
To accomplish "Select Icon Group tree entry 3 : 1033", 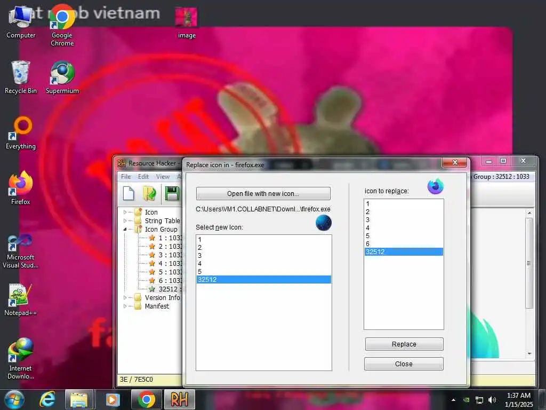I will (x=166, y=255).
